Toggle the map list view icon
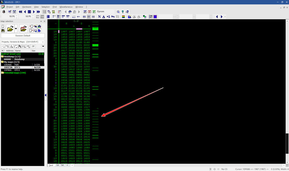The width and height of the screenshot is (289, 171). coord(44,12)
